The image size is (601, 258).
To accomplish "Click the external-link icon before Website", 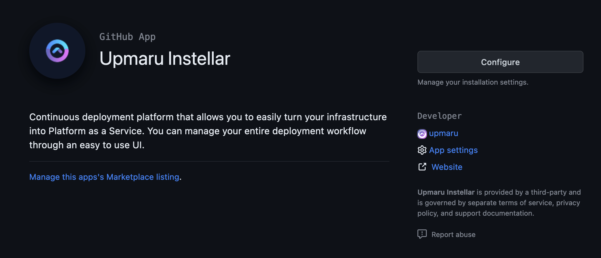I will 422,167.
